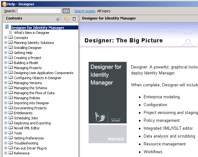Click the Managing Versions book icon
Viewport: 198px width, 157px height.
click(x=11, y=83)
